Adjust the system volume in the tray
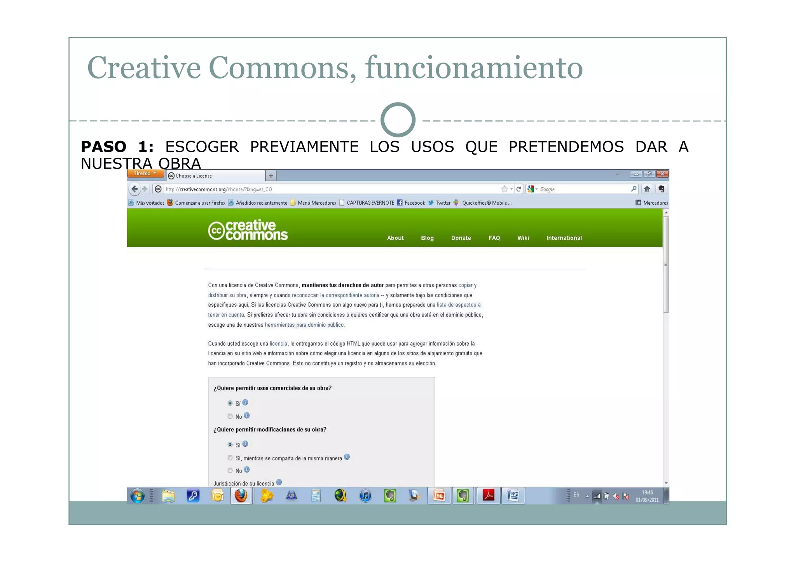 click(616, 496)
